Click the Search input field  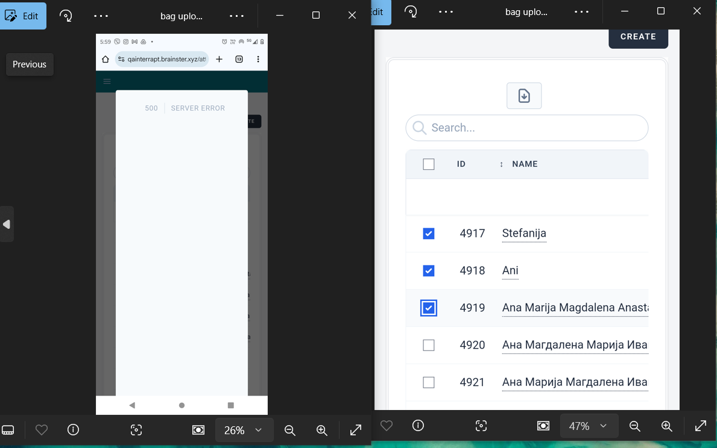coord(531,128)
